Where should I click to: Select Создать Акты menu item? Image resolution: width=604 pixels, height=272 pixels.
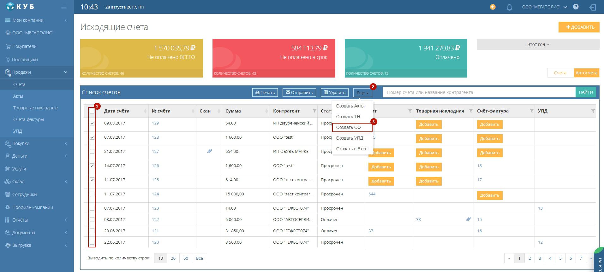click(x=352, y=106)
